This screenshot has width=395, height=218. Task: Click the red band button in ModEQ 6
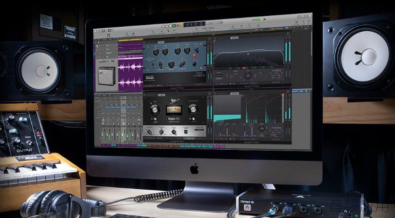(244, 68)
